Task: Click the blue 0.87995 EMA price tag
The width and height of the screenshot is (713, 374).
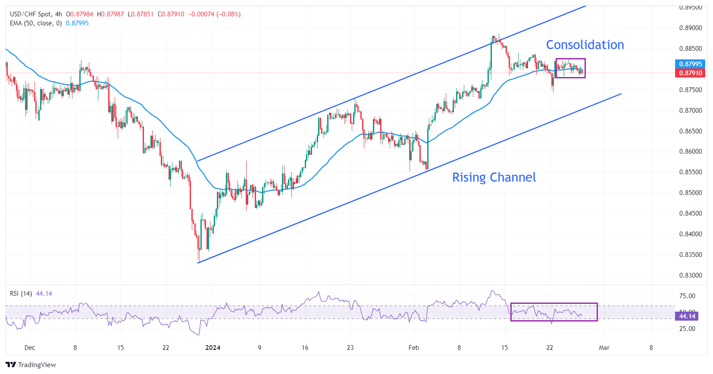Action: (x=690, y=64)
